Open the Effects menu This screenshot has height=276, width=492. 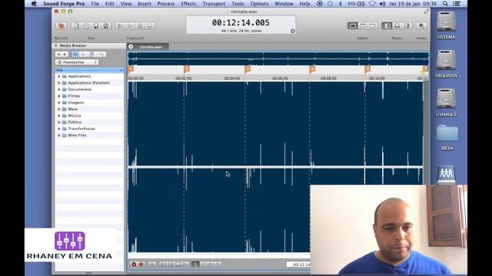pyautogui.click(x=188, y=4)
